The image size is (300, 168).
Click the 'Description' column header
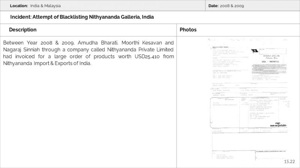(x=23, y=29)
